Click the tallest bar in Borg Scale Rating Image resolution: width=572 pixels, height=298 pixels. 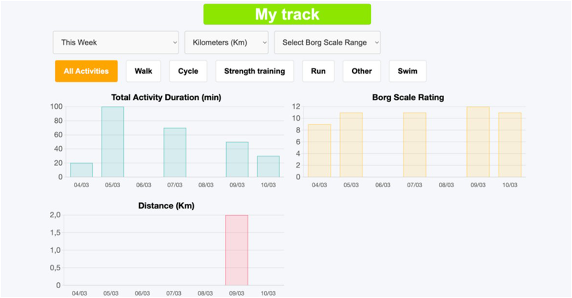pyautogui.click(x=477, y=141)
